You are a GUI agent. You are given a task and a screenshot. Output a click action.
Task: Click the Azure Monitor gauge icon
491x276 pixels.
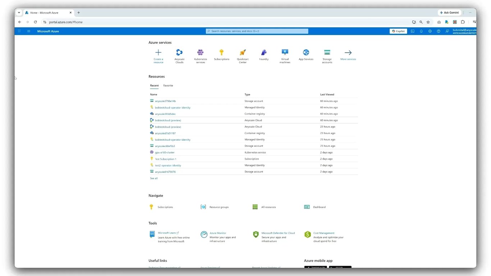[x=204, y=235]
